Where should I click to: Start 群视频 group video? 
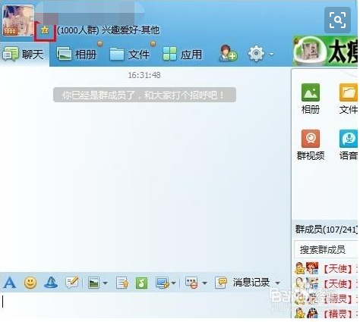tap(311, 145)
